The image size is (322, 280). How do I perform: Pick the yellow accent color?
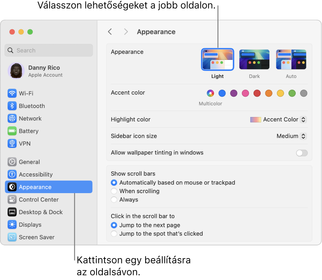pos(280,93)
